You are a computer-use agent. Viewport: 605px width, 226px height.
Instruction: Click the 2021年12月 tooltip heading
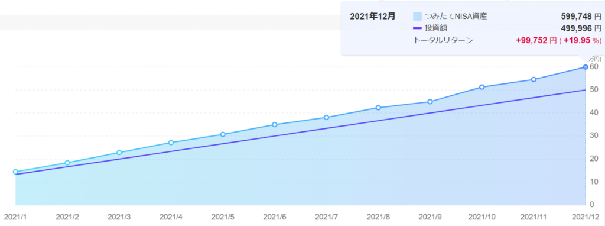[372, 16]
